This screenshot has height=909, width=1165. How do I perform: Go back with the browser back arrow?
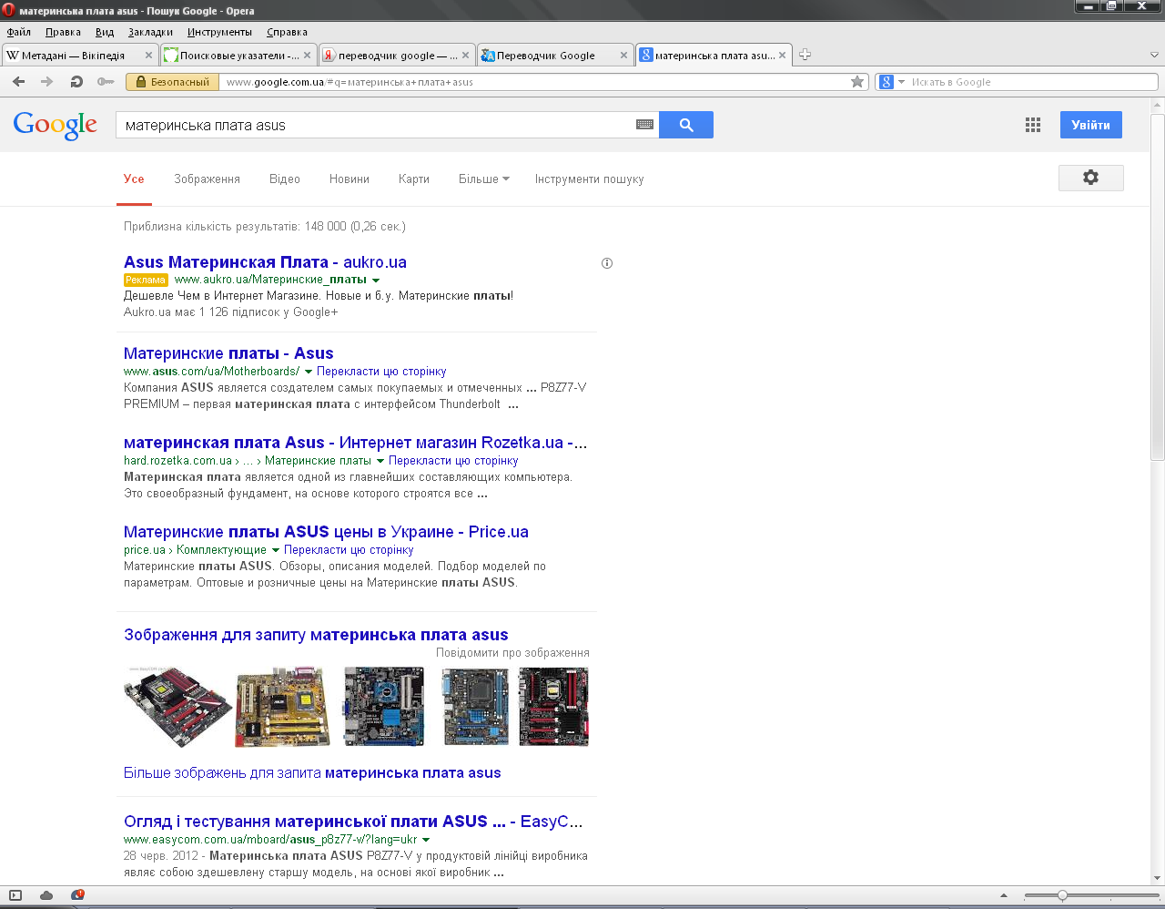coord(19,82)
